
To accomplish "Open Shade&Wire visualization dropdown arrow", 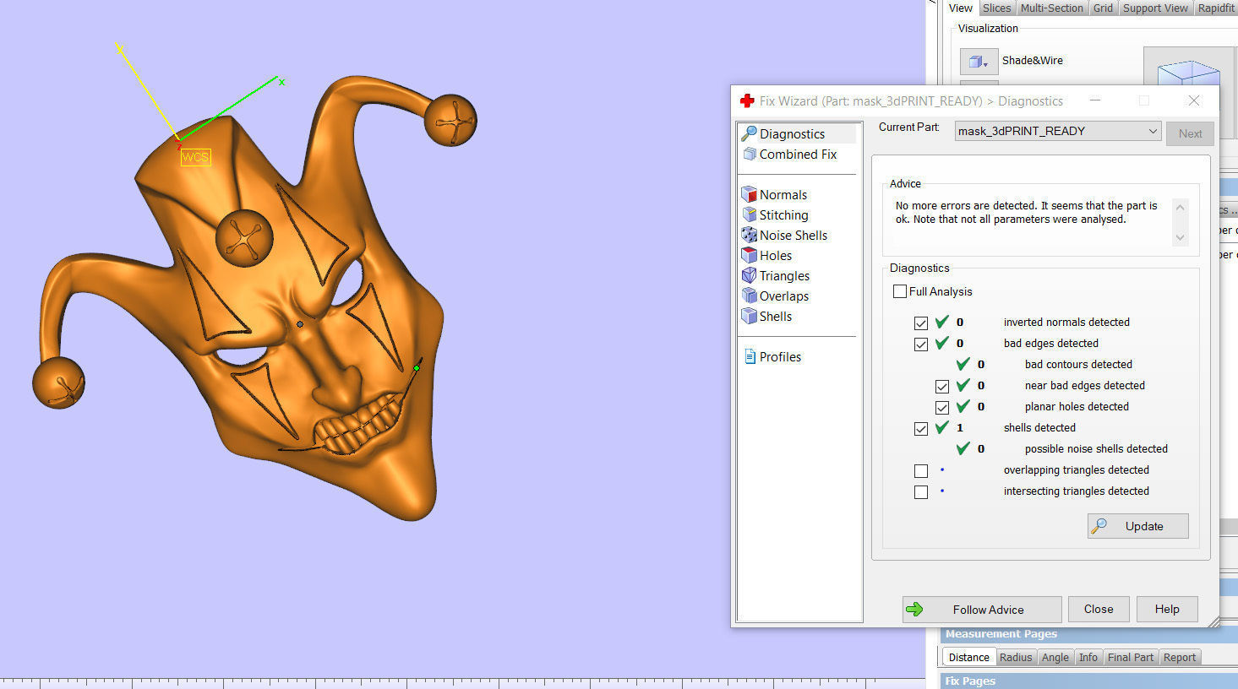I will [987, 63].
